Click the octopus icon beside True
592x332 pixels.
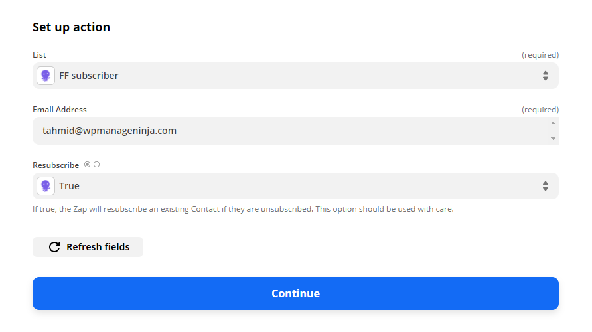coord(46,186)
